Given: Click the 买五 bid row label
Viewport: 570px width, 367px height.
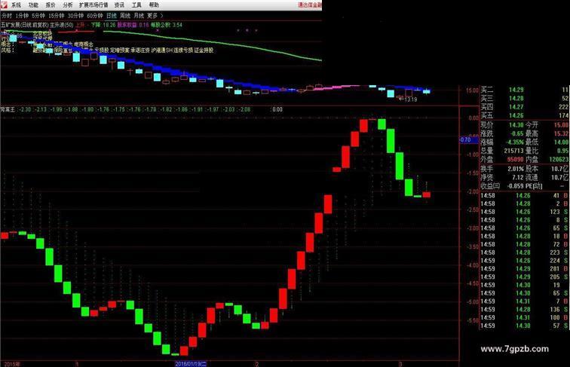Looking at the screenshot, I should [487, 115].
